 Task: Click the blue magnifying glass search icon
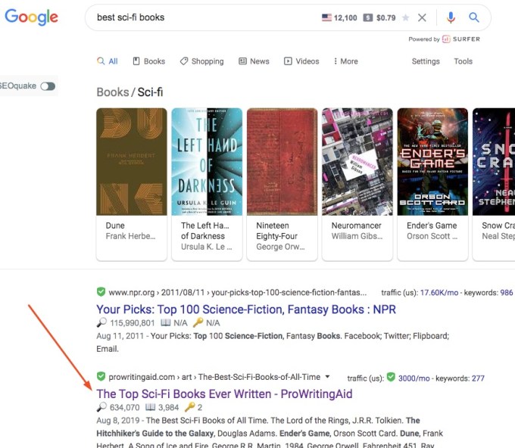pyautogui.click(x=474, y=17)
